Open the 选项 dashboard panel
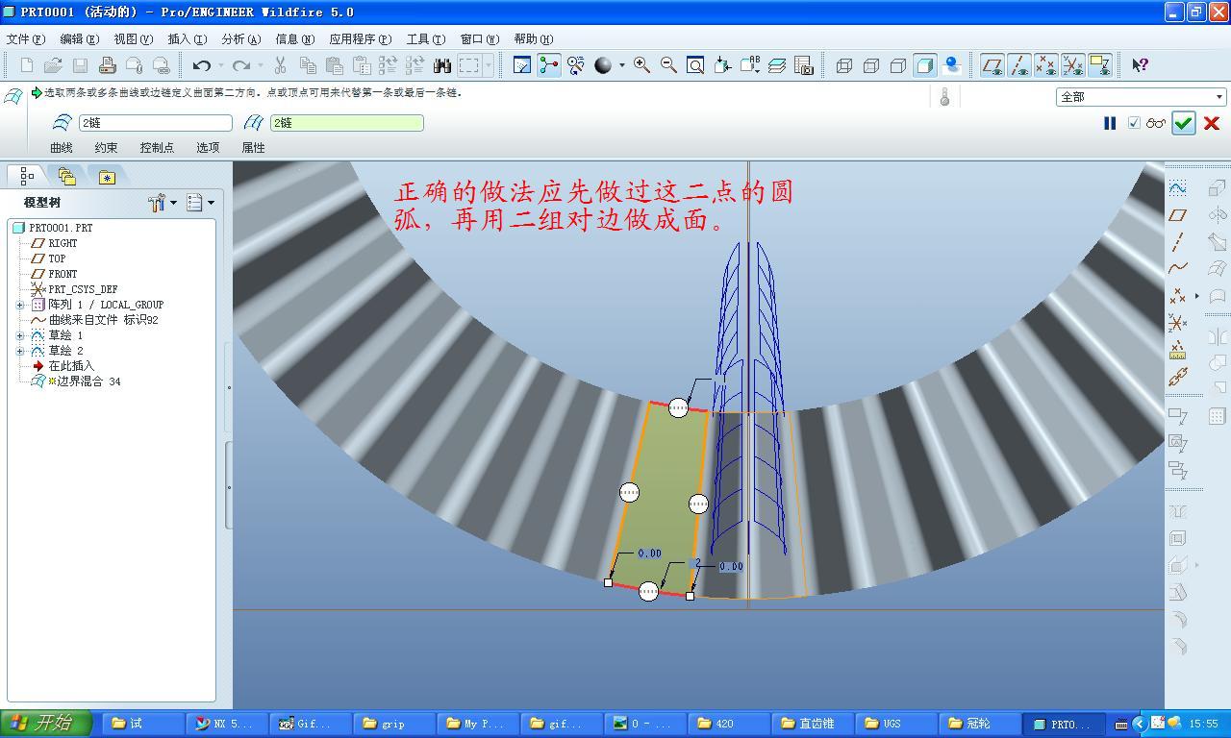Image resolution: width=1231 pixels, height=738 pixels. 208,148
